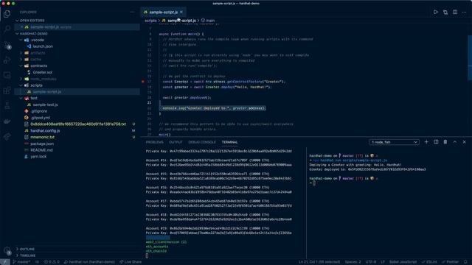Viewport: 472px width, 265px height.
Task: Open mnemonic.txt in the file tree
Action: click(43, 137)
